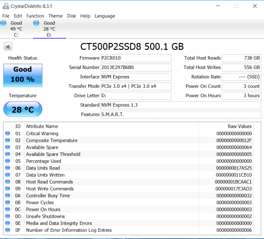The width and height of the screenshot is (264, 239).
Task: Close the CrystalDiskInfo window
Action: point(255,6)
